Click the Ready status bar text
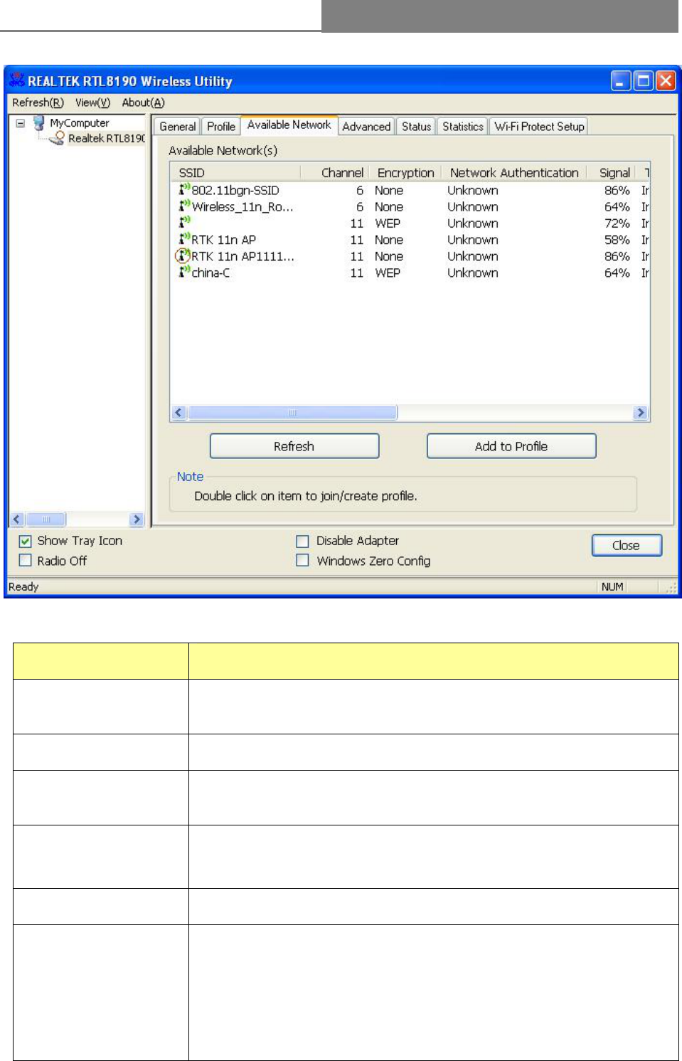This screenshot has width=682, height=1061. 23,586
